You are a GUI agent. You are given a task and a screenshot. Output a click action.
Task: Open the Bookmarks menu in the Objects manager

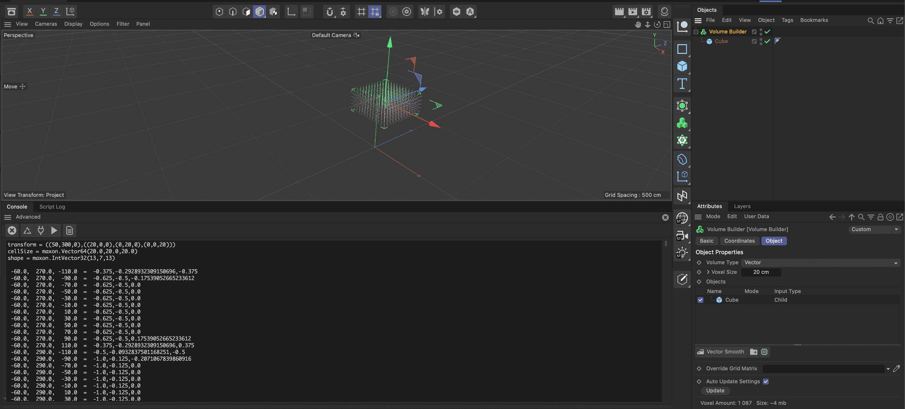(x=814, y=20)
